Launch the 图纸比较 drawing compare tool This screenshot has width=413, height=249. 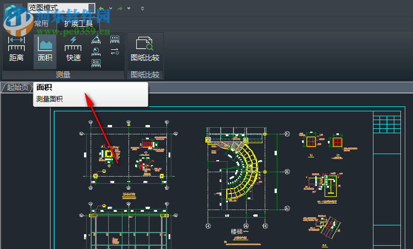click(145, 50)
